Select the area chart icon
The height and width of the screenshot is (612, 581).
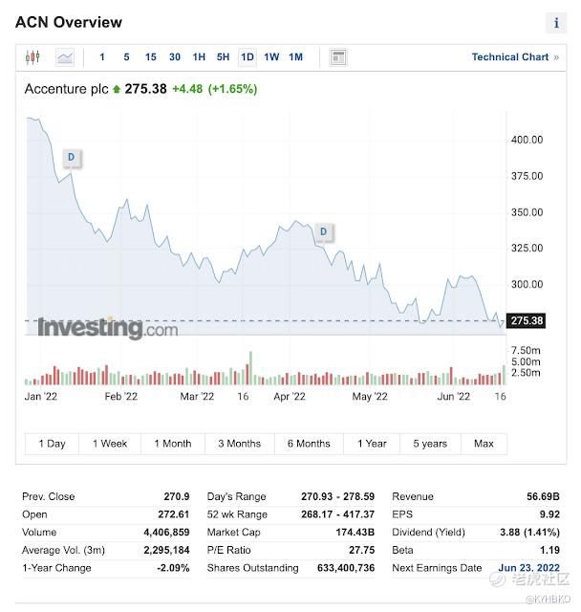[x=65, y=57]
